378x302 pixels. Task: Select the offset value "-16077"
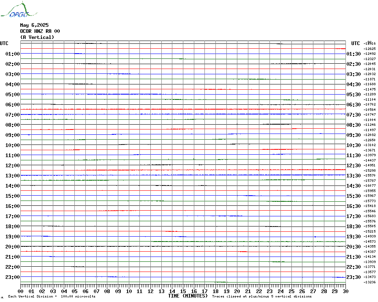pos(369,186)
